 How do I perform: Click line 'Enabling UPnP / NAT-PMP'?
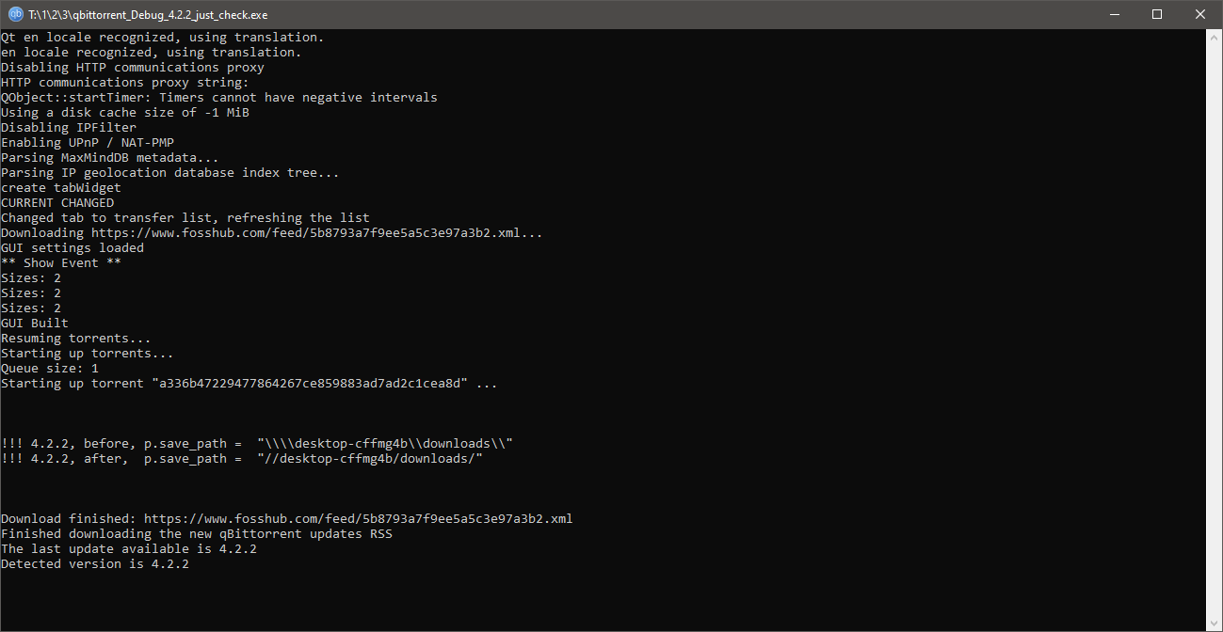[88, 143]
